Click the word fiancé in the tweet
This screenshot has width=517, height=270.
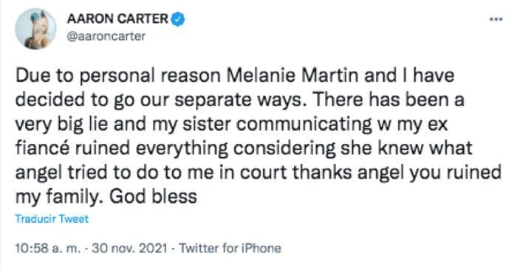42,148
